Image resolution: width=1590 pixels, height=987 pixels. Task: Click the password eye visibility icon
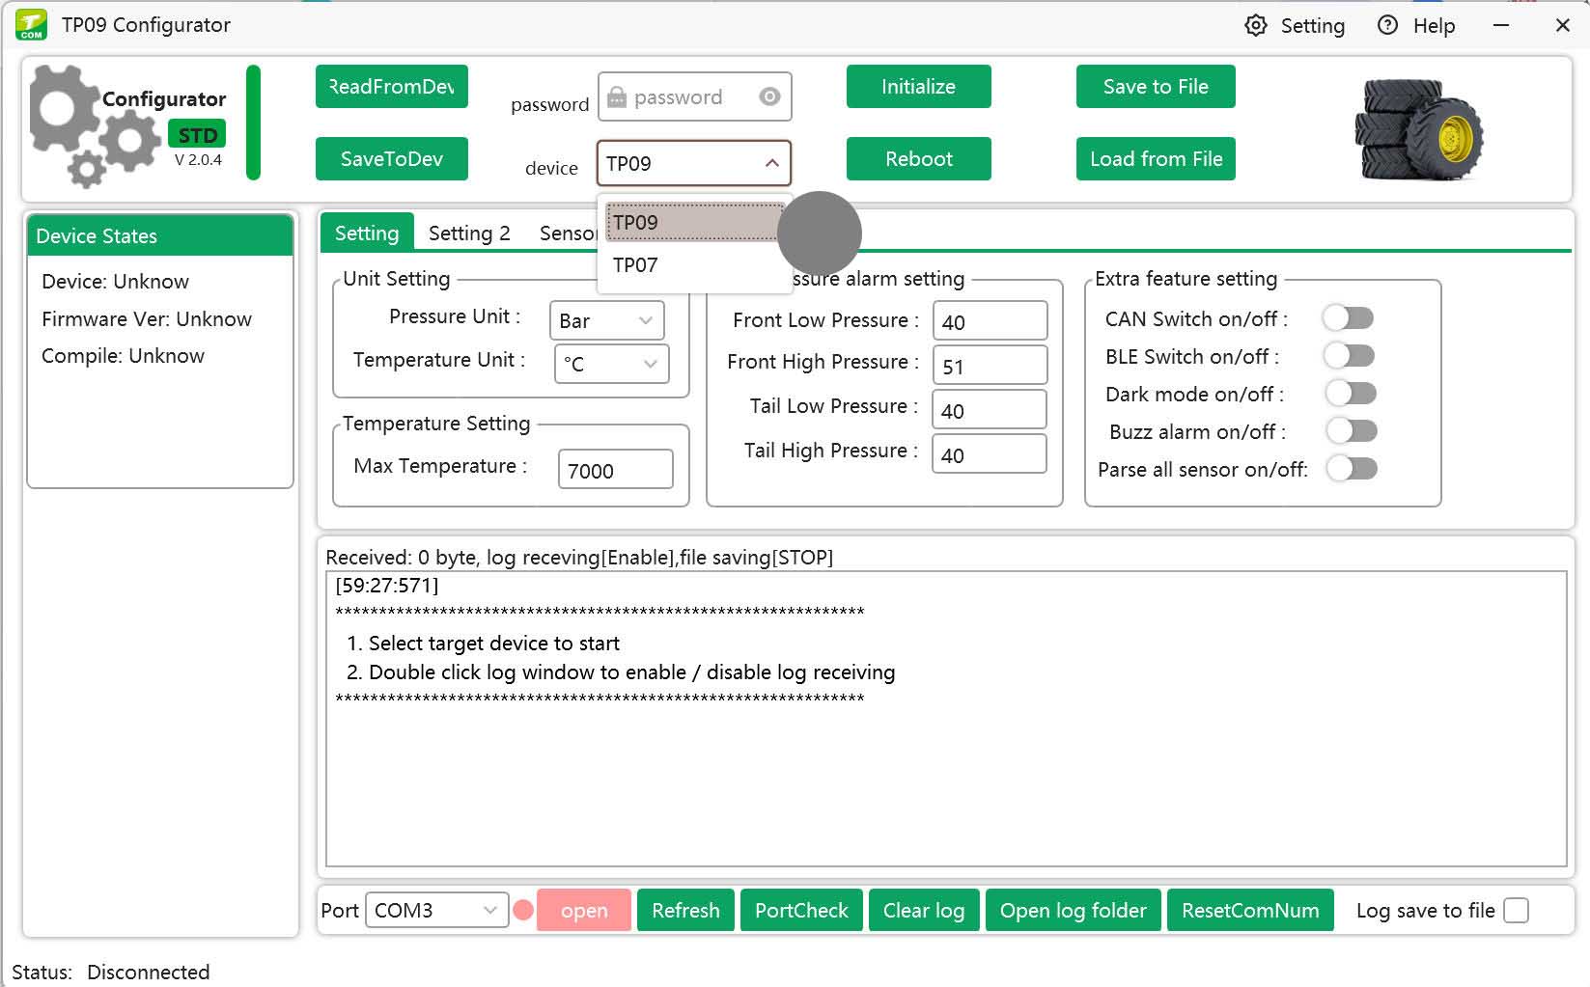769,96
